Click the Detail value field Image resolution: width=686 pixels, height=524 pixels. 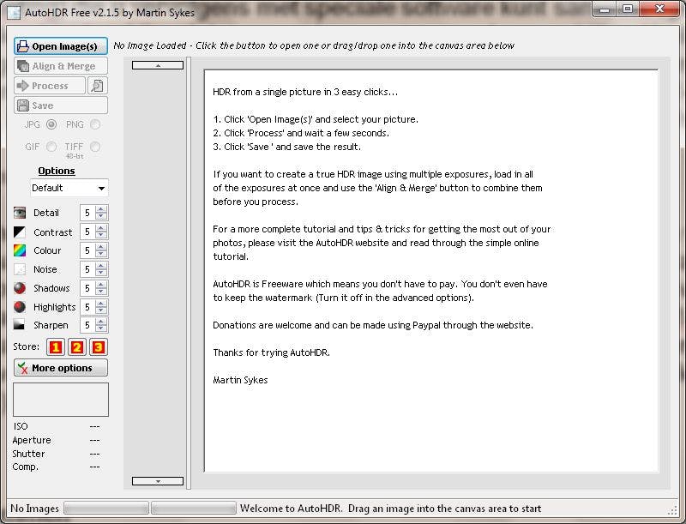coord(88,213)
